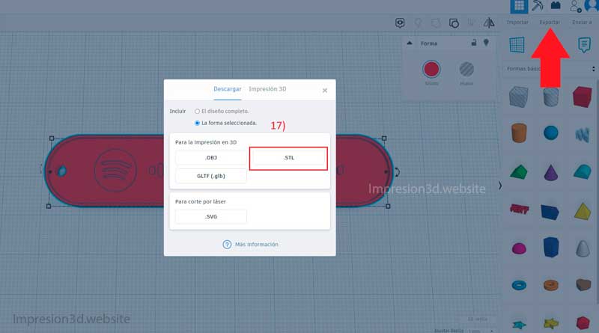
Task: Pick the striped cylinder hole shape
Action: (x=550, y=97)
